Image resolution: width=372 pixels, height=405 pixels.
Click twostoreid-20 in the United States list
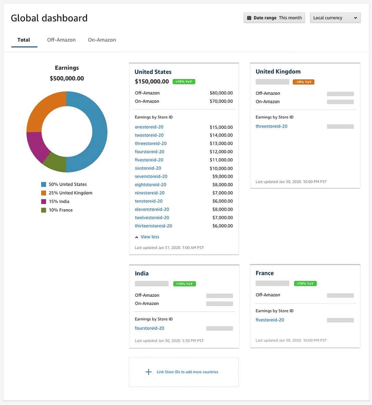click(149, 135)
